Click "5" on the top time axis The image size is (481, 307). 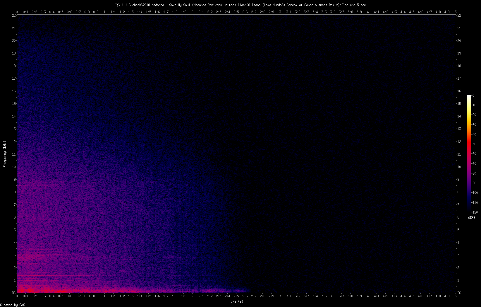[x=456, y=12]
